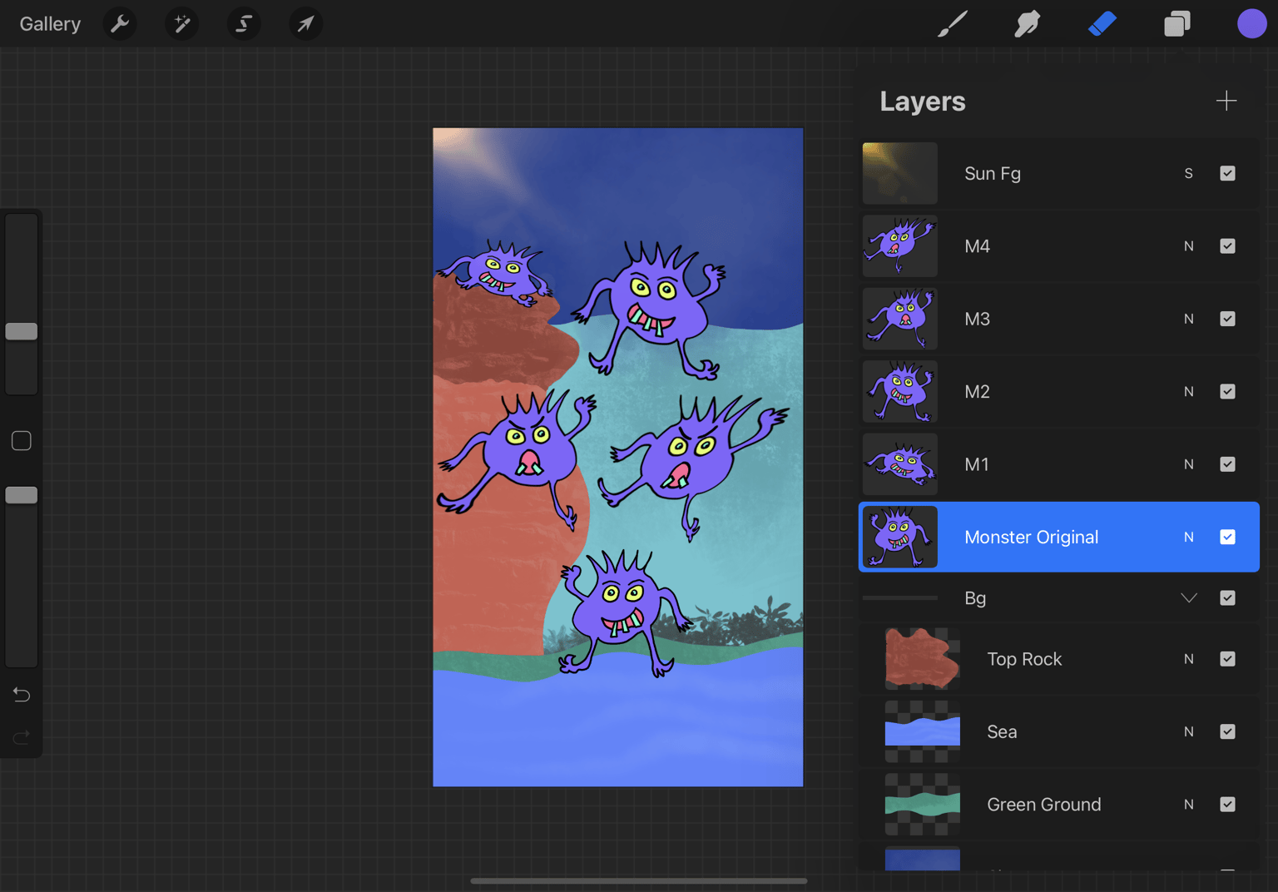1278x892 pixels.
Task: Hide the M4 layer
Action: tap(1227, 246)
